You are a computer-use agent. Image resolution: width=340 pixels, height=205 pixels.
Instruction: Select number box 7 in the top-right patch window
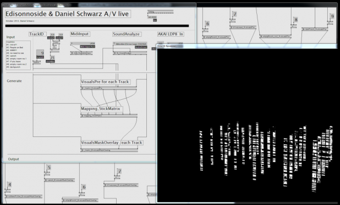pyautogui.click(x=234, y=14)
